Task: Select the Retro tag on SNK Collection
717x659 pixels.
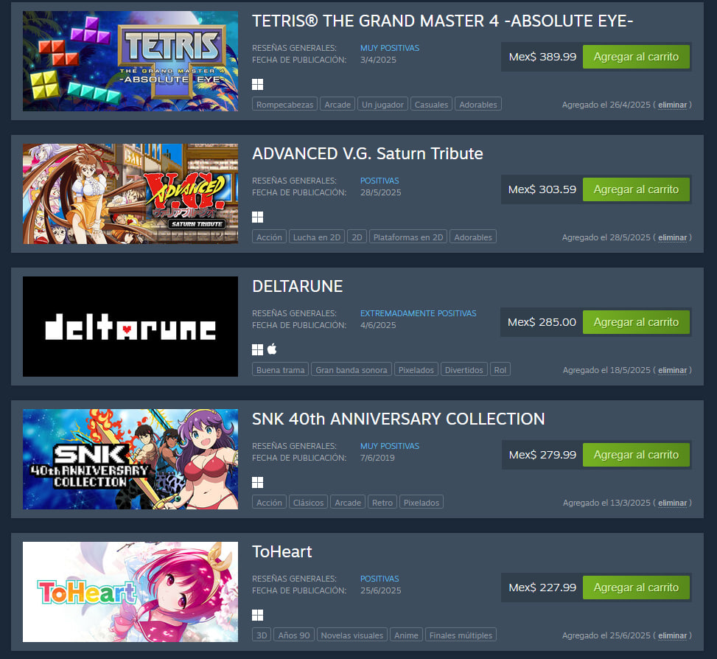Action: [x=382, y=502]
